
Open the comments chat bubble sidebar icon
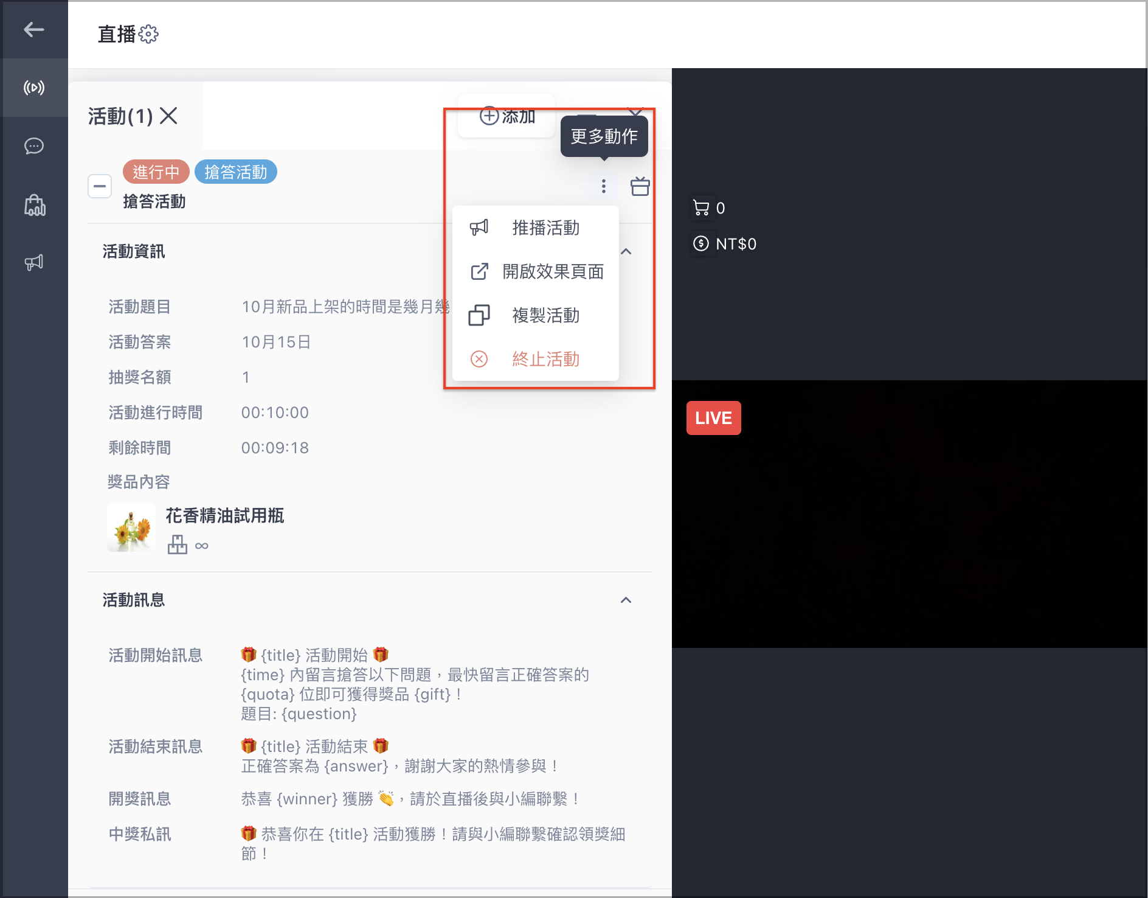point(34,146)
